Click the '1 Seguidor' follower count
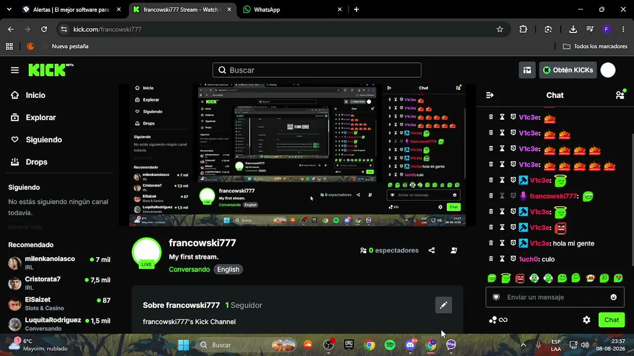The image size is (634, 356). coord(244,305)
